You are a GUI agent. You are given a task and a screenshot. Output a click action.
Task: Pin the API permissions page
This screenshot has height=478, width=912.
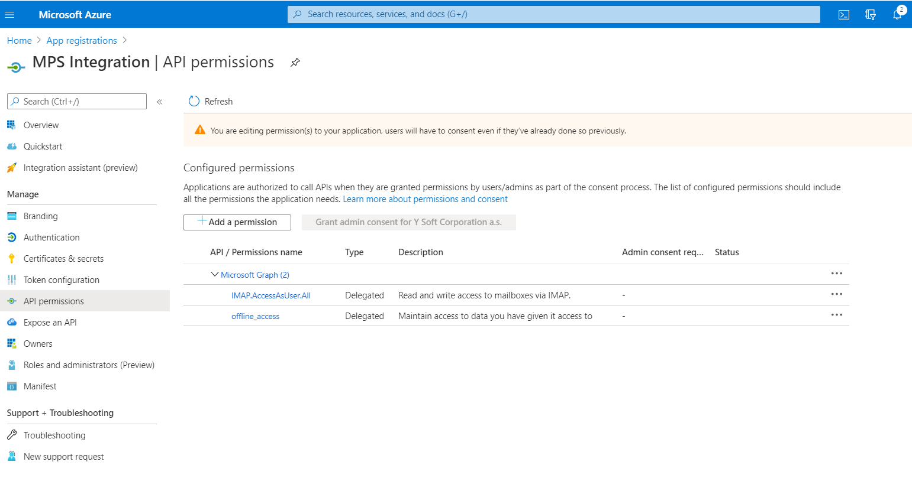pos(295,63)
